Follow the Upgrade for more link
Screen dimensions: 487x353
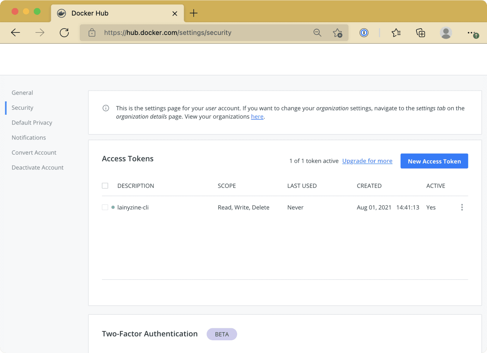click(367, 161)
